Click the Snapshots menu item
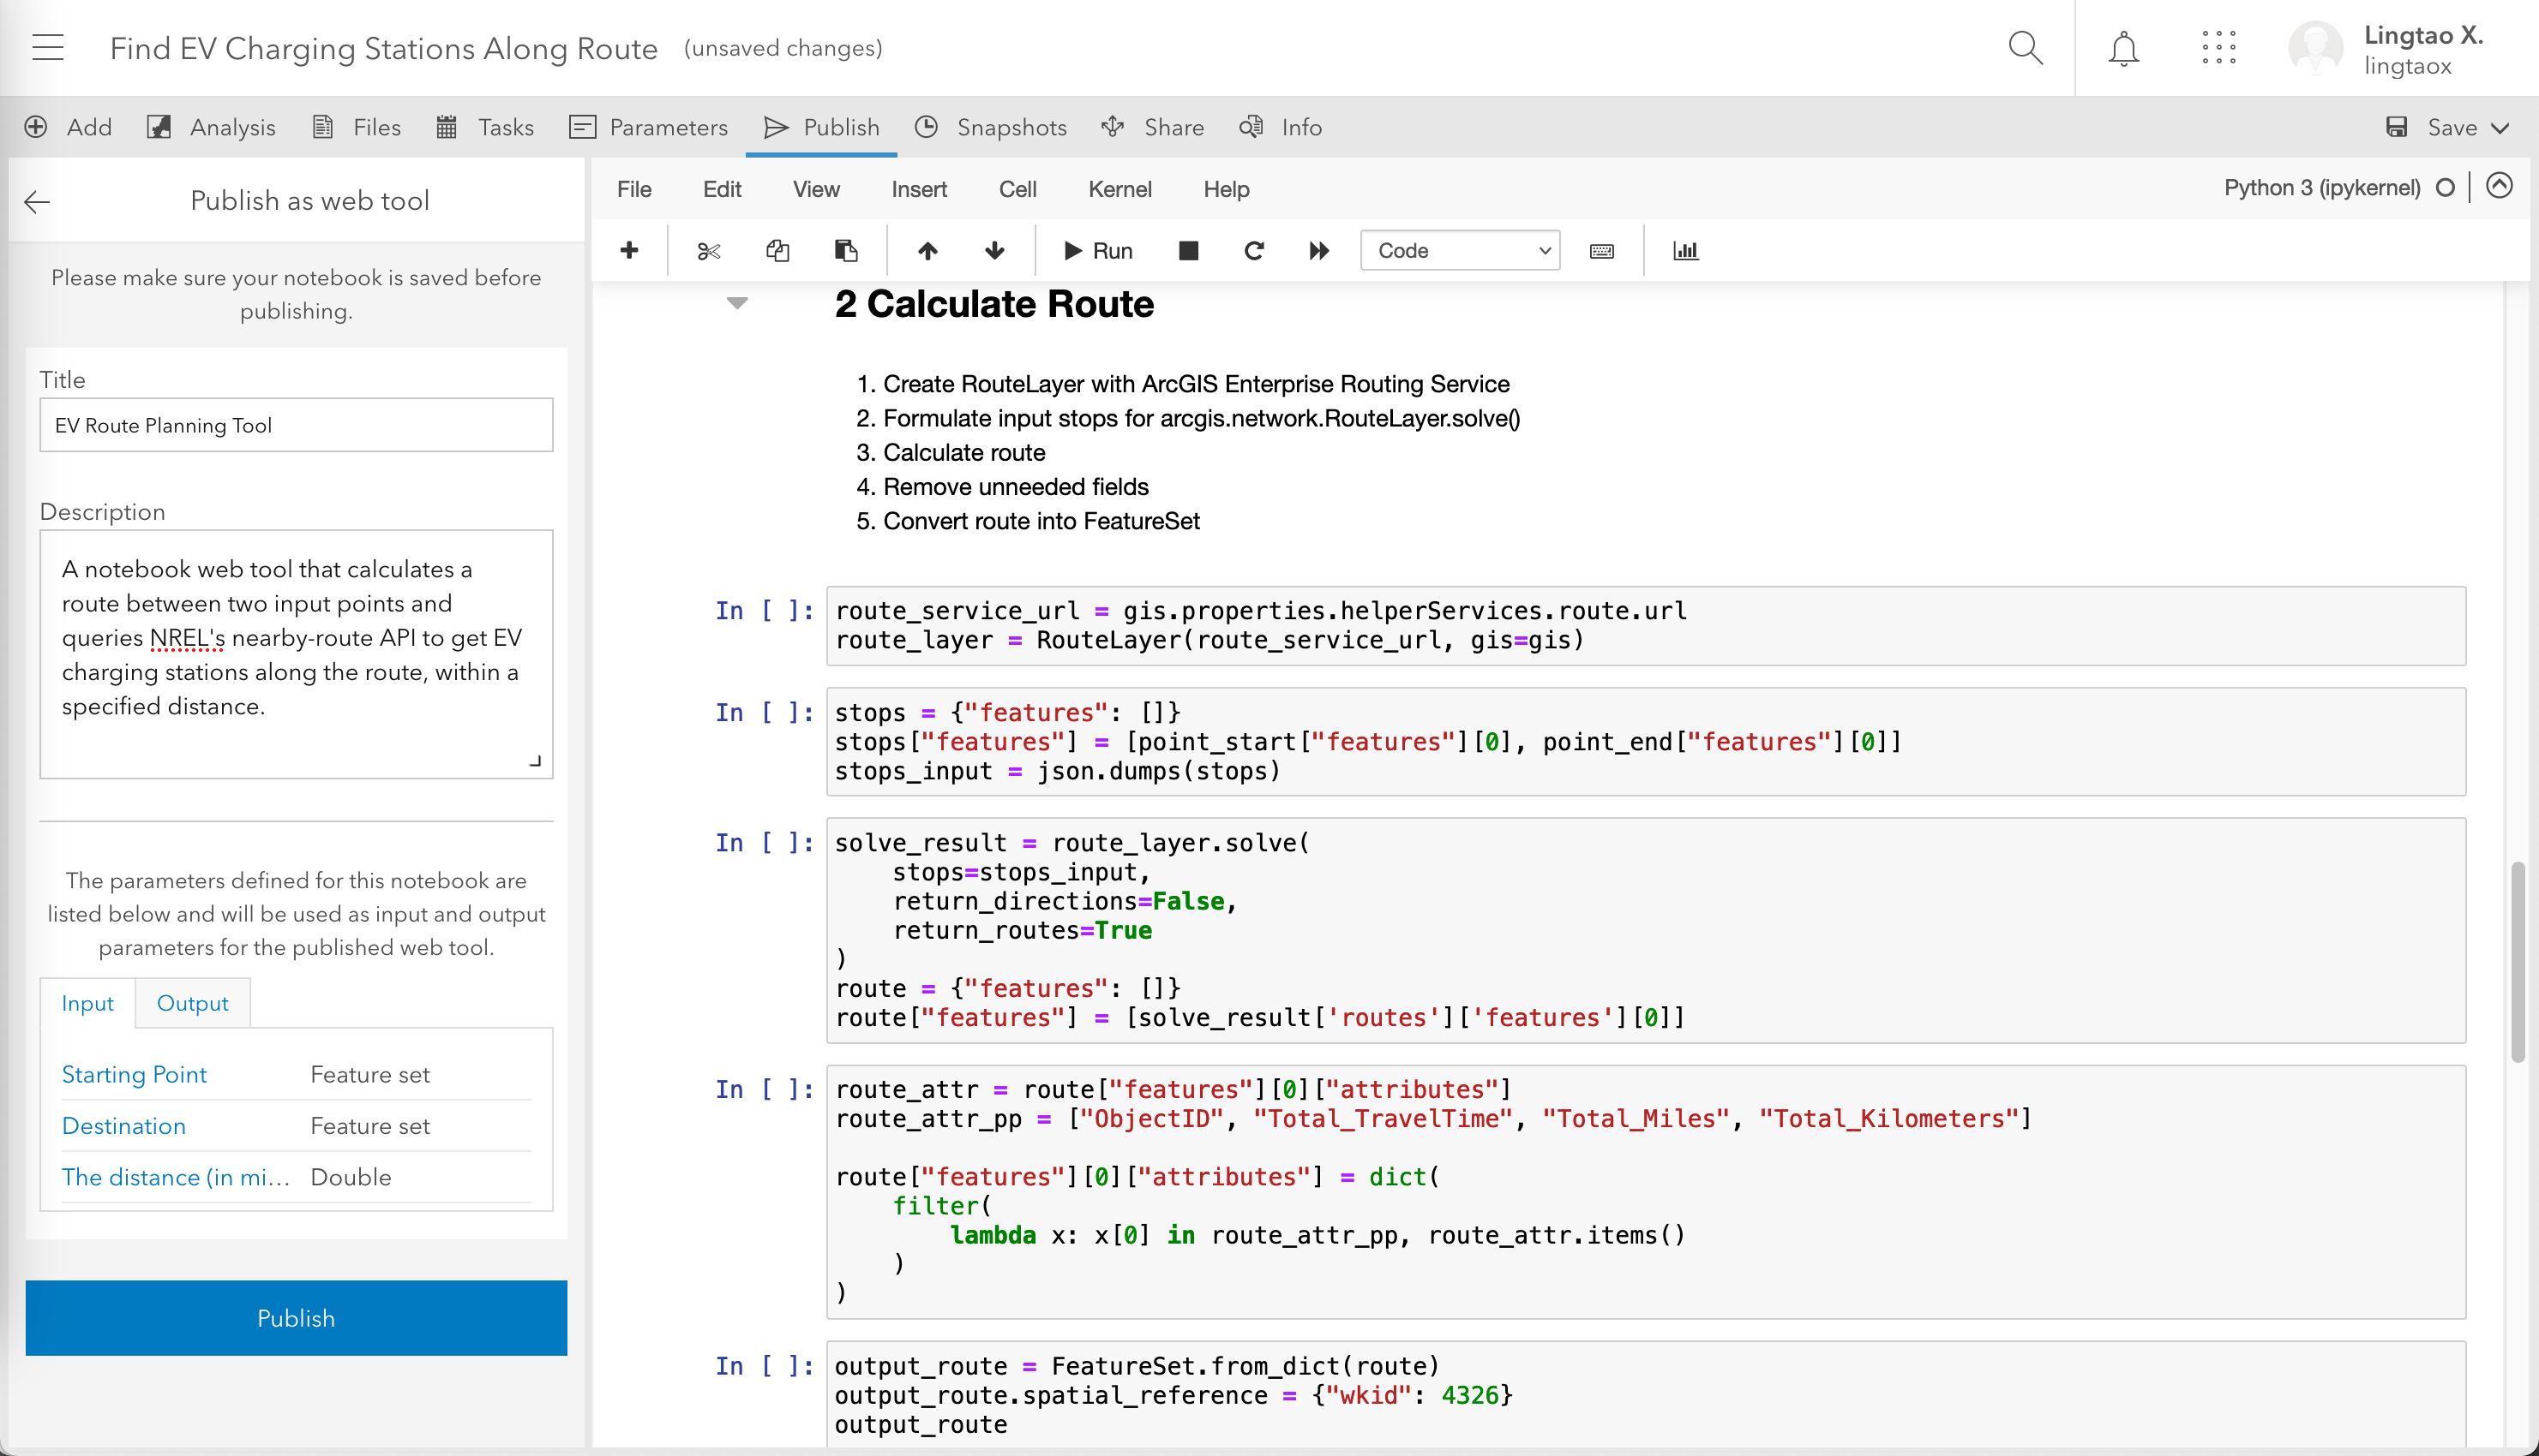 [x=1011, y=127]
